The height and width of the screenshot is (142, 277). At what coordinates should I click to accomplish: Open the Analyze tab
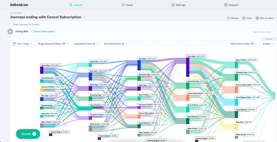point(76,5)
